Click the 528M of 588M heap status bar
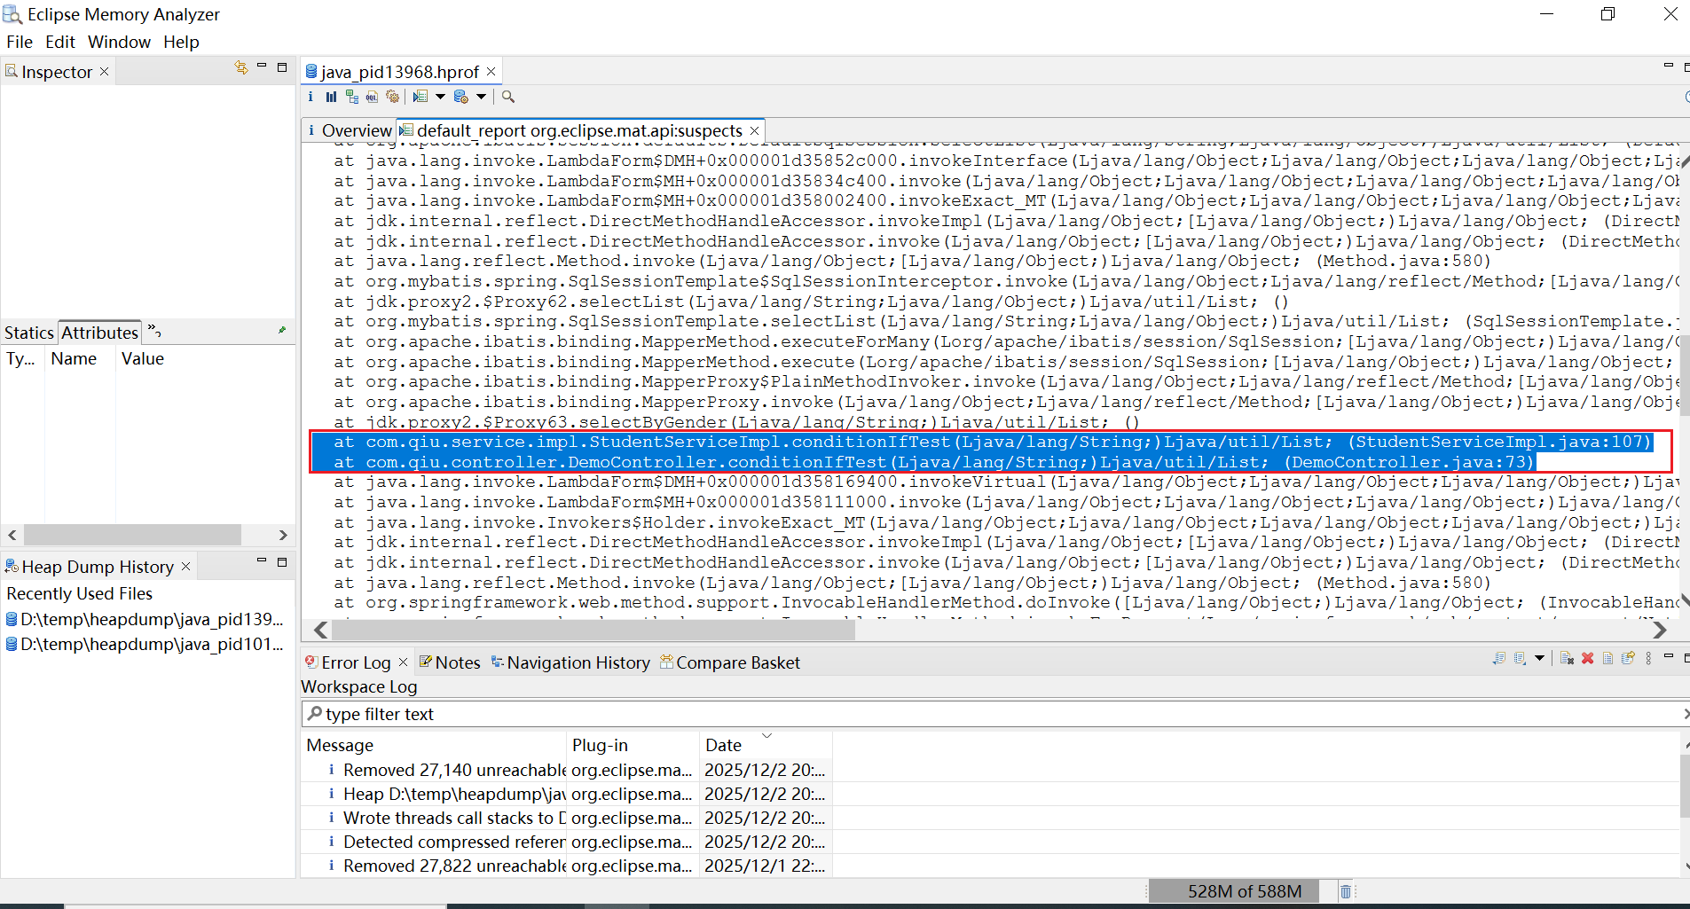Viewport: 1690px width, 909px height. (1245, 891)
